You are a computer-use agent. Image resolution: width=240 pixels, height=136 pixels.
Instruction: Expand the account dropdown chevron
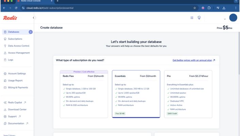[x=225, y=19]
